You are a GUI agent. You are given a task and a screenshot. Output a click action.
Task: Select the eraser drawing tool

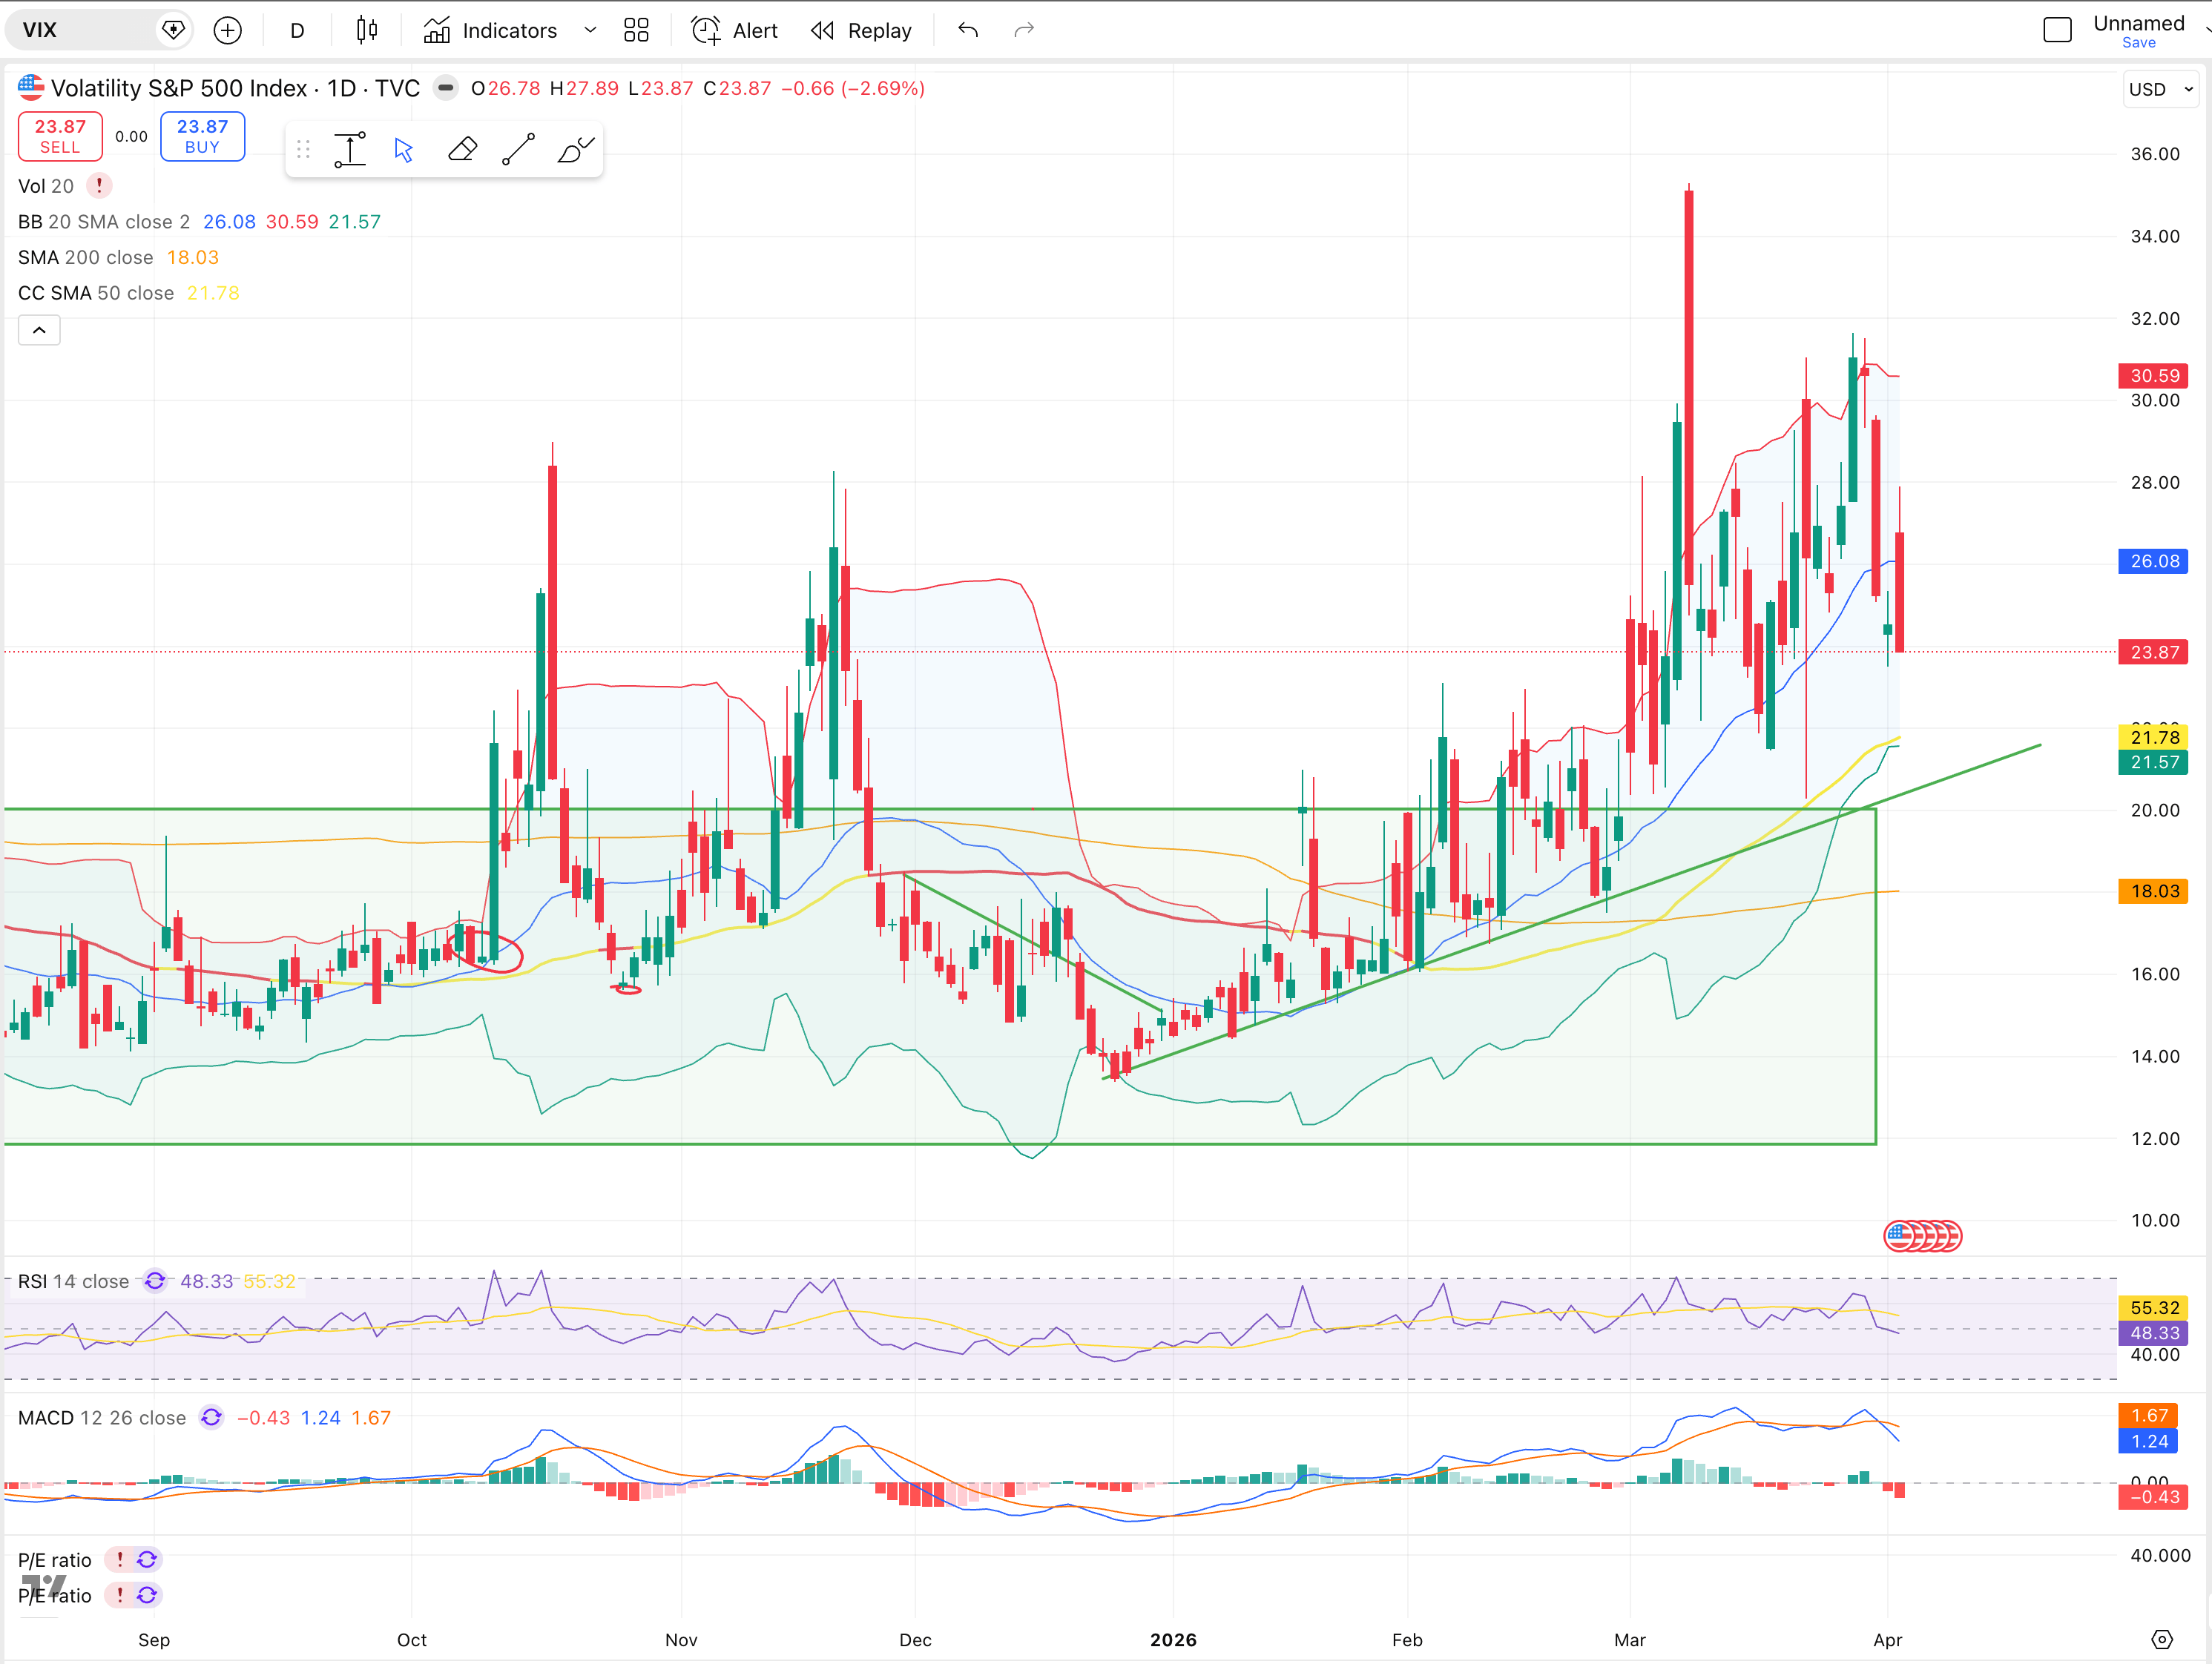462,150
